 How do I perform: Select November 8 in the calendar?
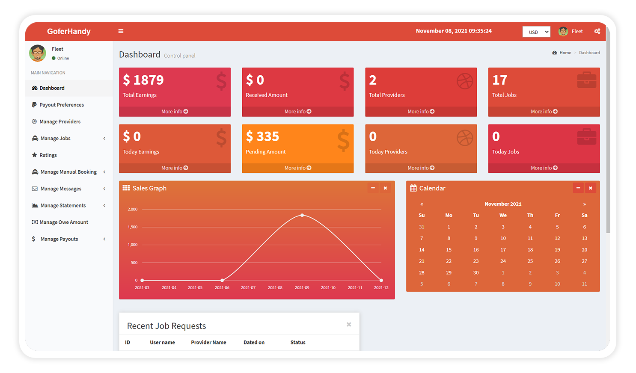(x=449, y=238)
